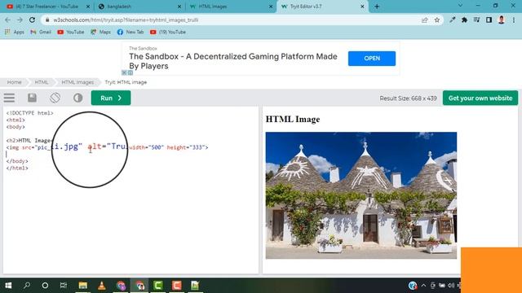Toggle the browser side panel
This screenshot has width=522, height=293.
pos(489,20)
